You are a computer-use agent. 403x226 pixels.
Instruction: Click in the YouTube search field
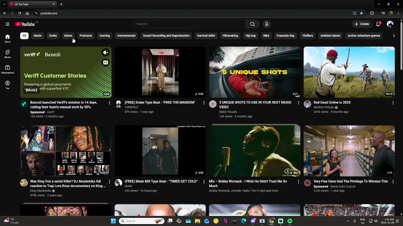tap(190, 24)
